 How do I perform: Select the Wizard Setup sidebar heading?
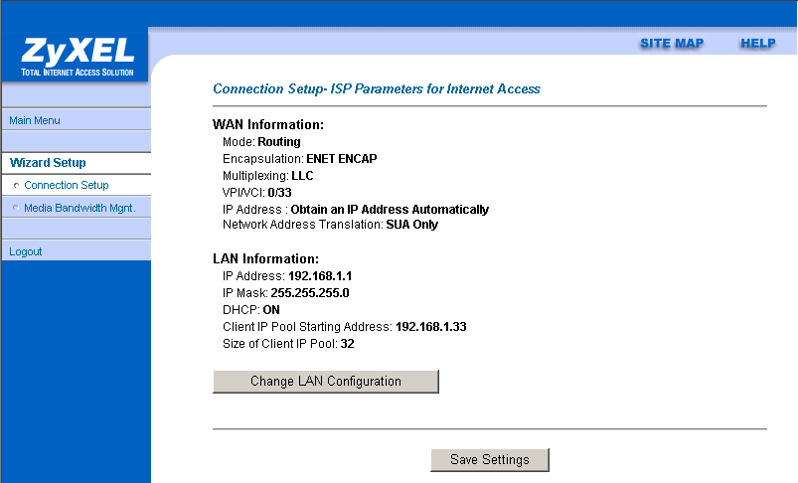48,163
